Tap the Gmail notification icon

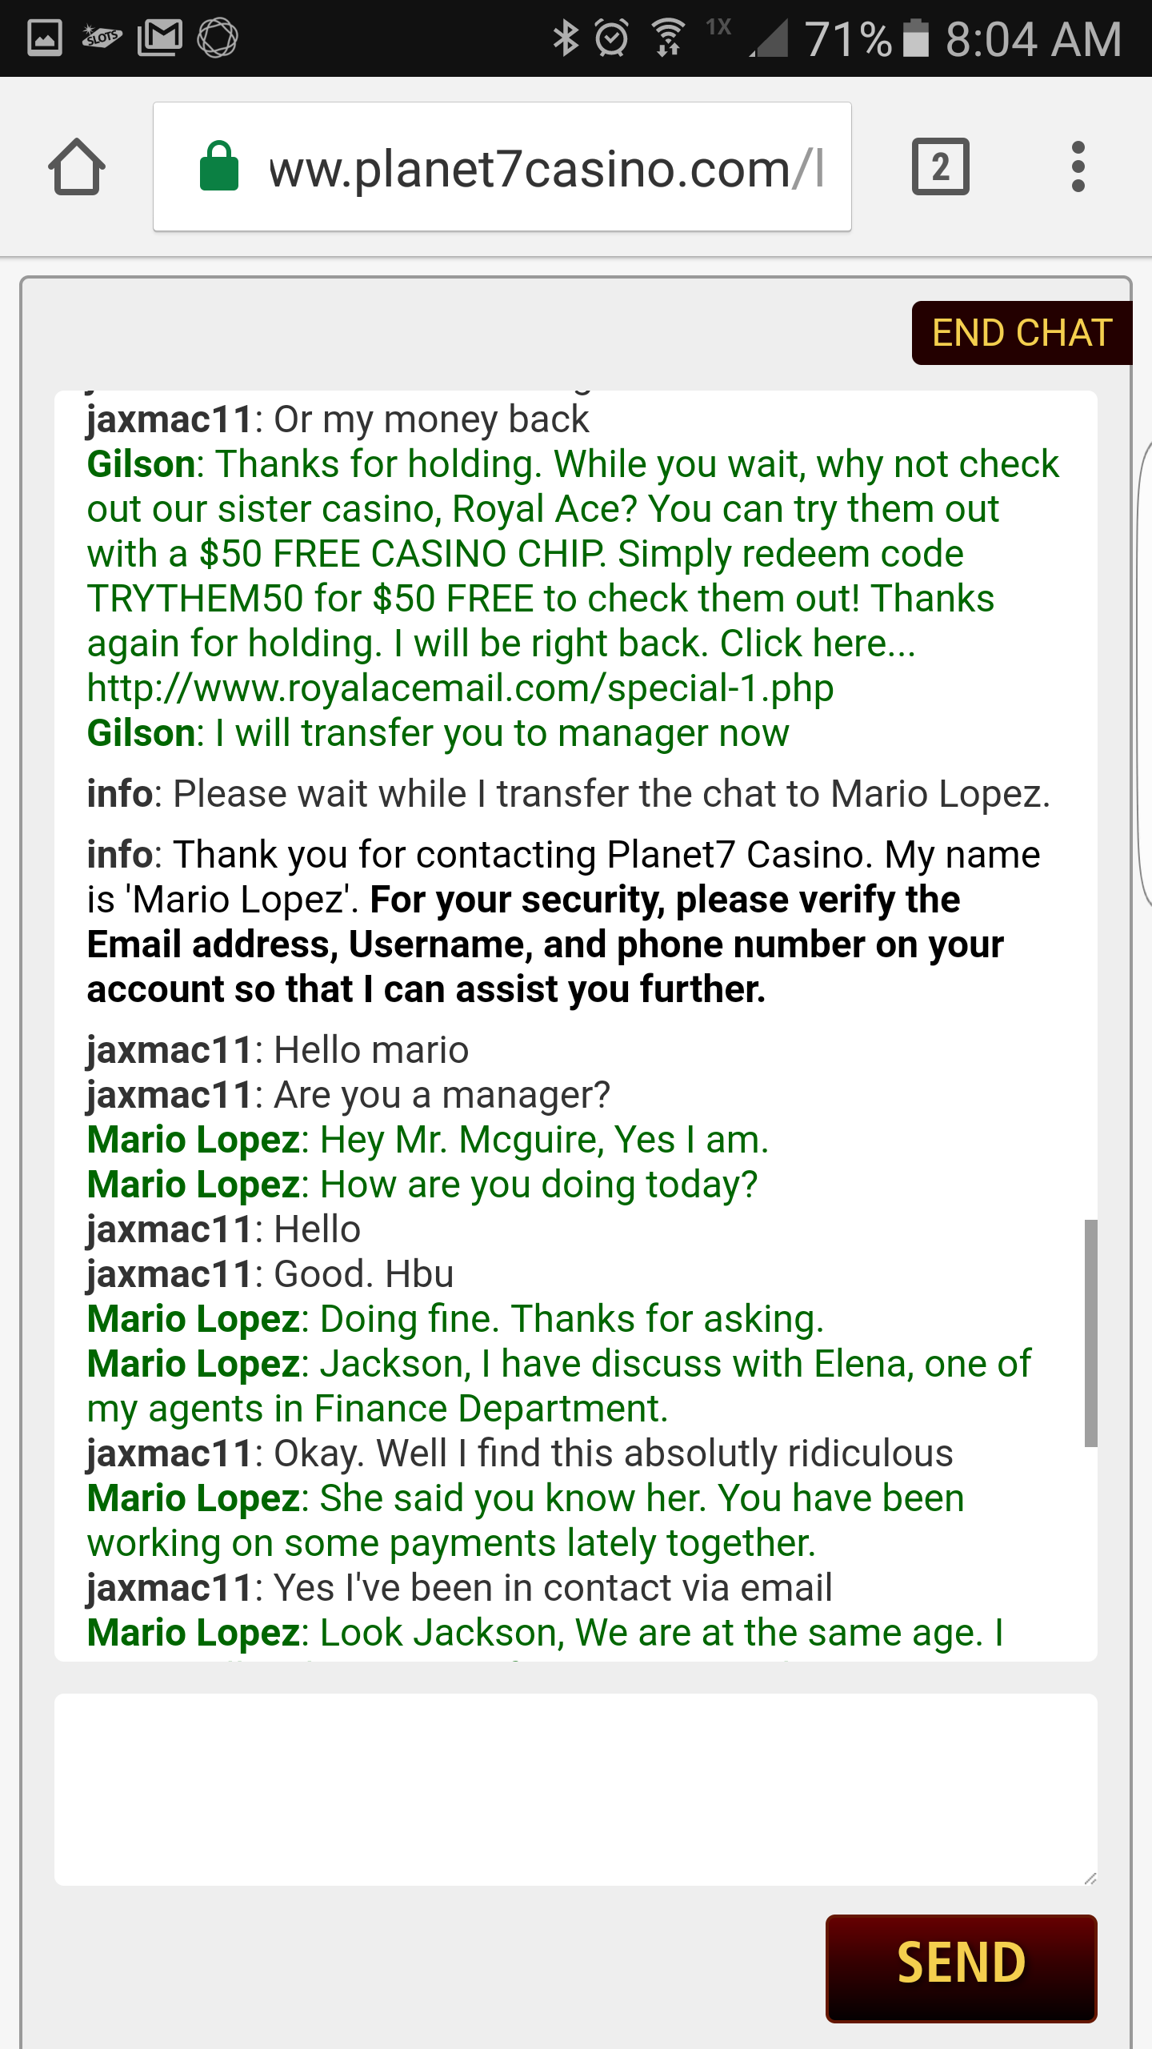click(160, 38)
